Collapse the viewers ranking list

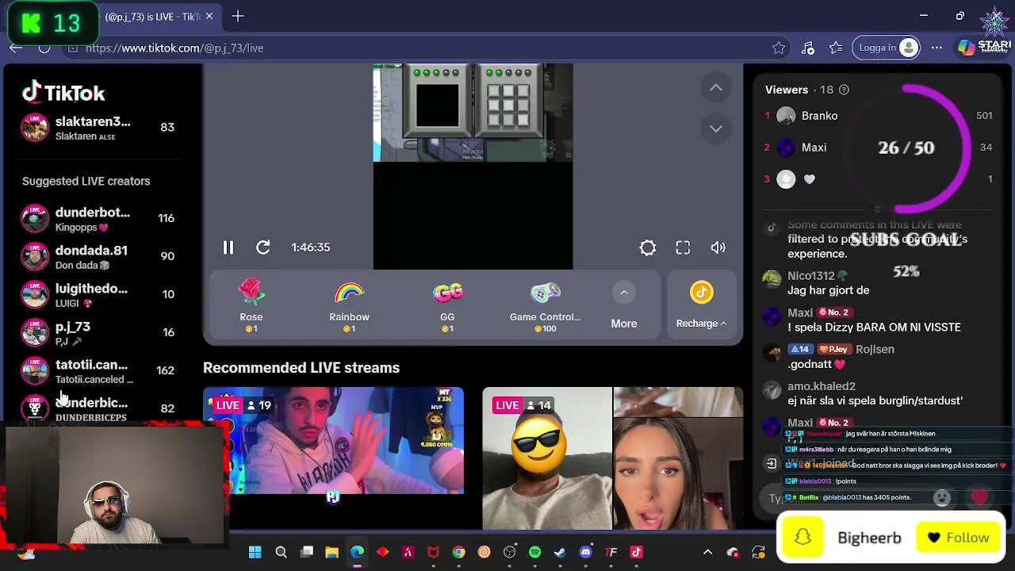click(x=877, y=209)
